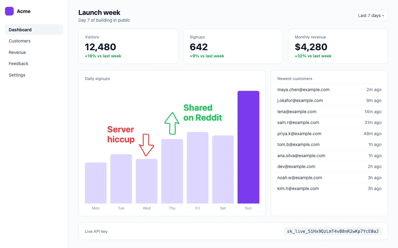Select the Wednesday signup bar
The image size is (398, 248).
point(146,181)
